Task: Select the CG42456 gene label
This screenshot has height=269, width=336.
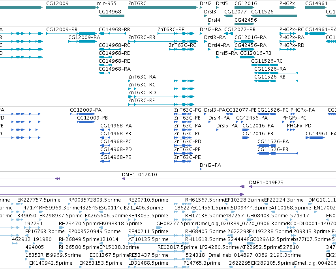Action: pos(246,20)
